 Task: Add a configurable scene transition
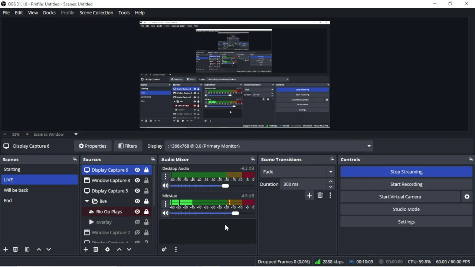309,195
